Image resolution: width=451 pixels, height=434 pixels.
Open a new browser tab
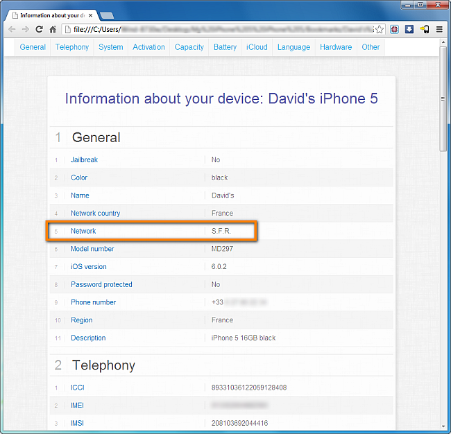tap(107, 15)
